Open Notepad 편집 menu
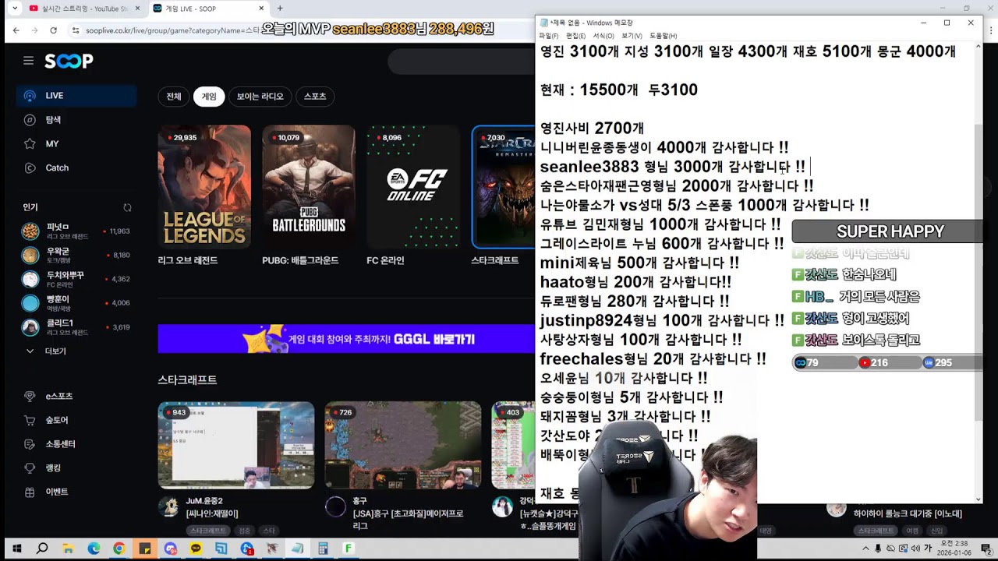Image resolution: width=998 pixels, height=561 pixels. (x=576, y=36)
